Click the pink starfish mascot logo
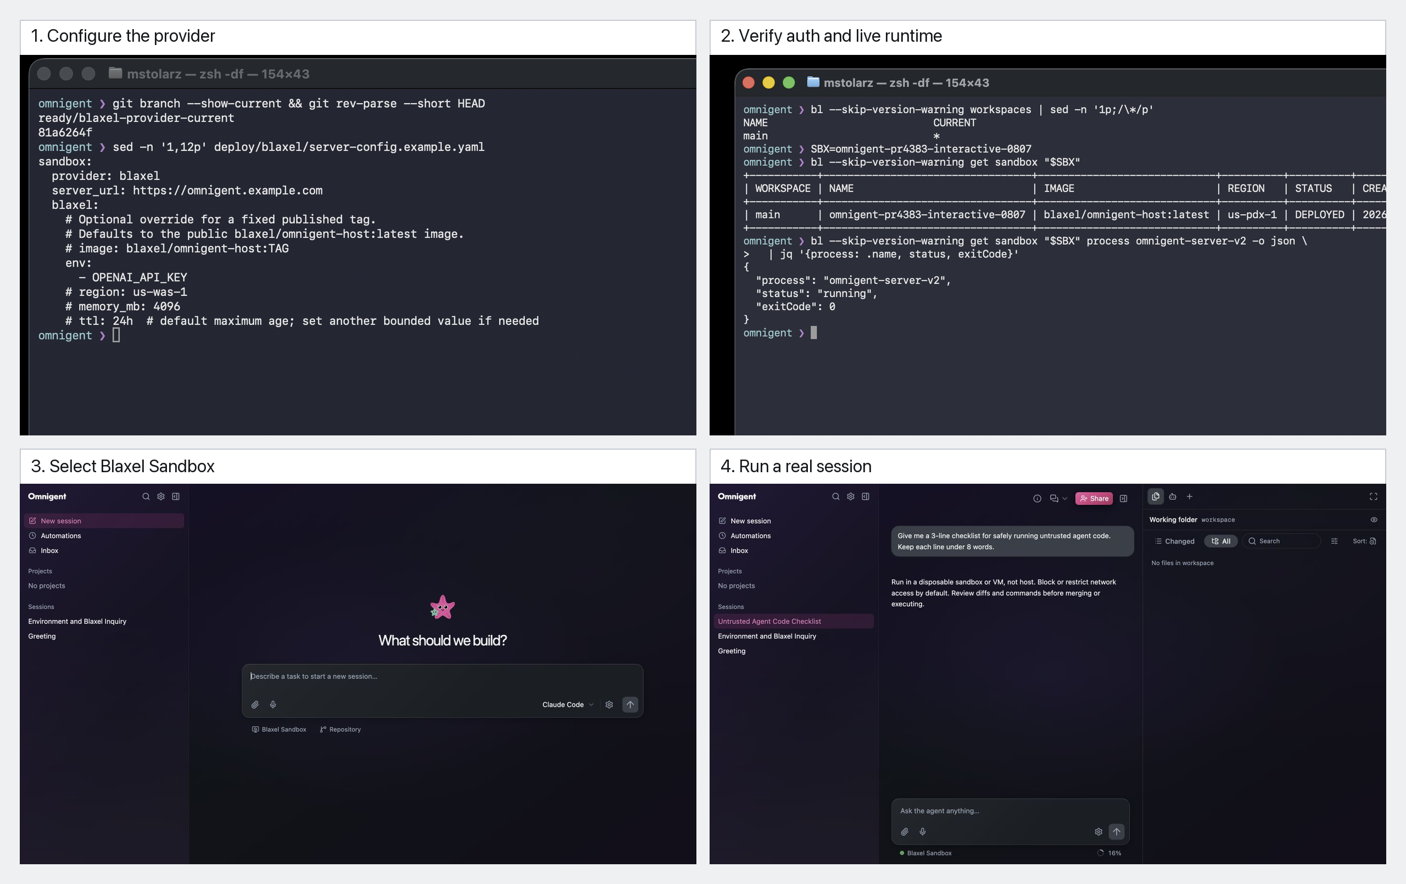This screenshot has width=1406, height=884. click(443, 607)
